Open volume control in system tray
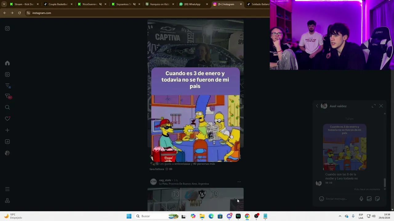 [374, 216]
